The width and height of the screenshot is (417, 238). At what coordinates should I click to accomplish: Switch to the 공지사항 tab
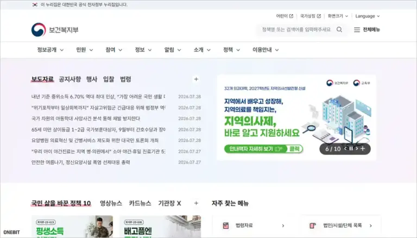[69, 79]
